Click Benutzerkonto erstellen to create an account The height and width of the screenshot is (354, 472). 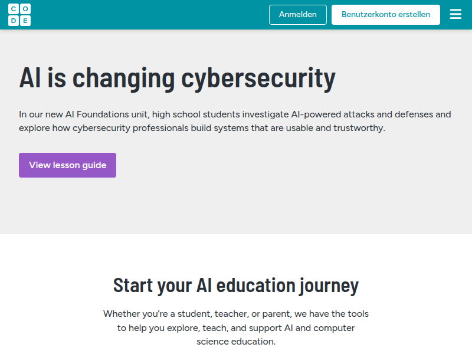(x=386, y=15)
